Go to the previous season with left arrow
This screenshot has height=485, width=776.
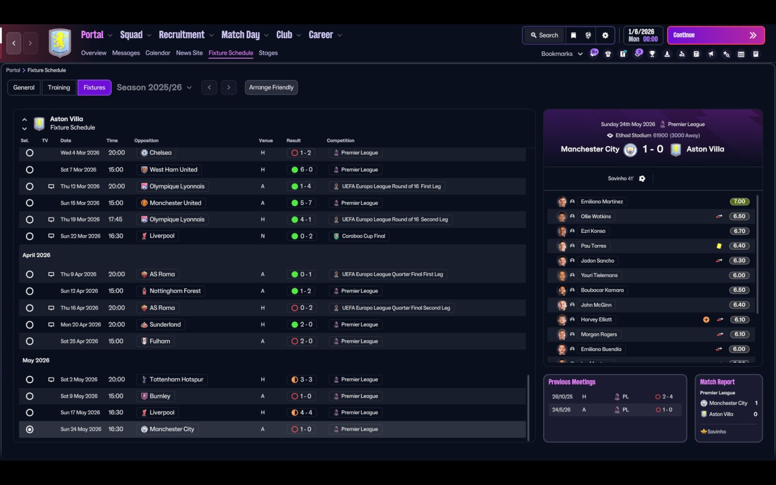point(209,87)
